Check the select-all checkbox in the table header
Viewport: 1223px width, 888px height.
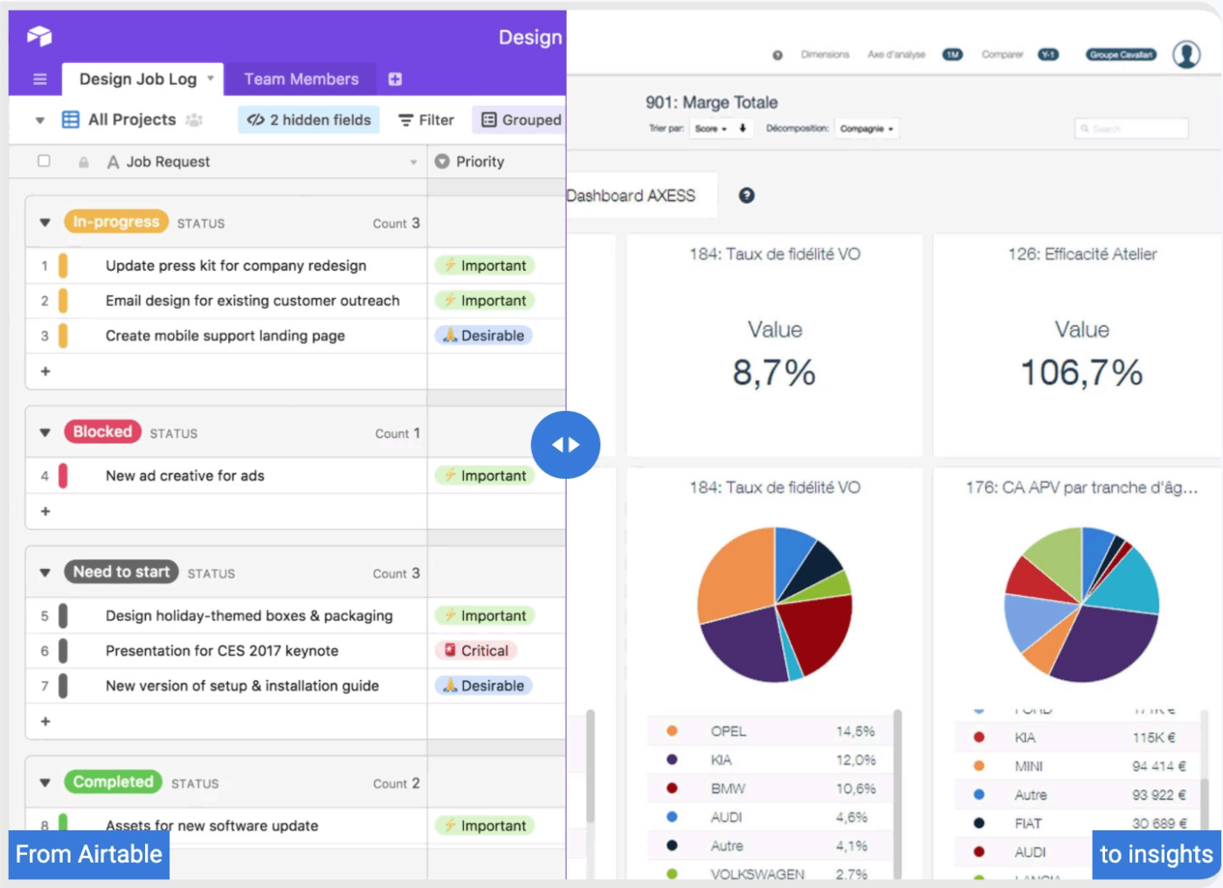(44, 161)
